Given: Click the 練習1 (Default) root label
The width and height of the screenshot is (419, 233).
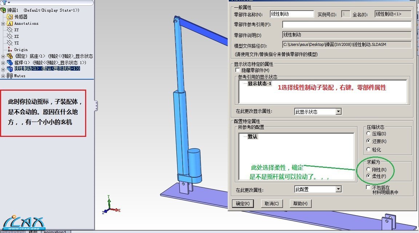Looking at the screenshot, I should pyautogui.click(x=43, y=10).
